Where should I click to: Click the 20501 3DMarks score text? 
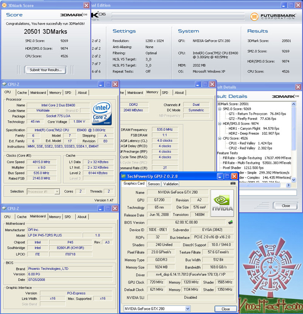pyautogui.click(x=45, y=31)
